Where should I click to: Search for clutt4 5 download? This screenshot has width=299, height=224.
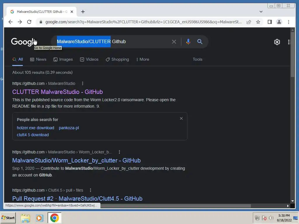(33, 135)
